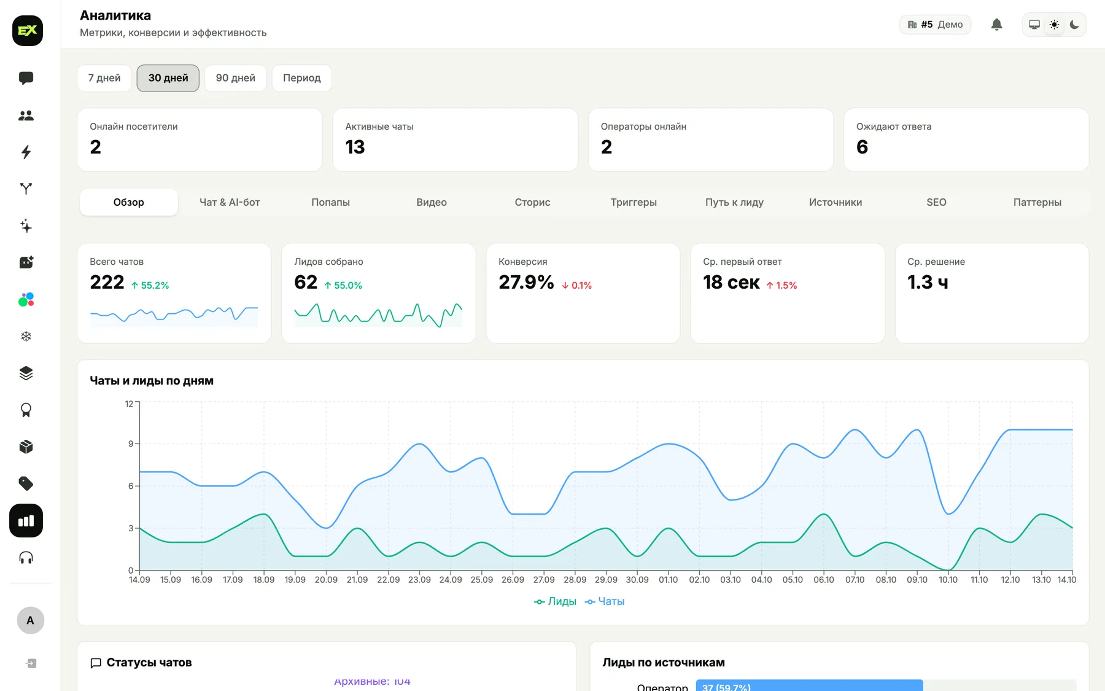Select the 90 дней period
The height and width of the screenshot is (691, 1105).
click(236, 78)
